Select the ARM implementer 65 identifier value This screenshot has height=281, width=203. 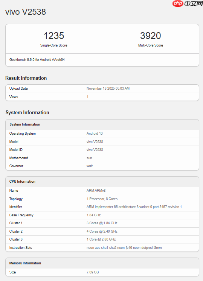[x=134, y=207]
